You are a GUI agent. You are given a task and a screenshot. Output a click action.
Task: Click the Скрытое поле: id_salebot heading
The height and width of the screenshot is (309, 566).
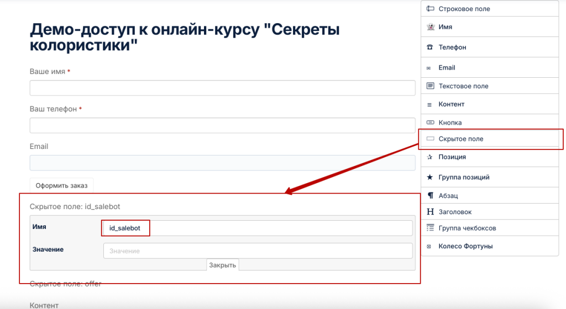click(x=75, y=206)
